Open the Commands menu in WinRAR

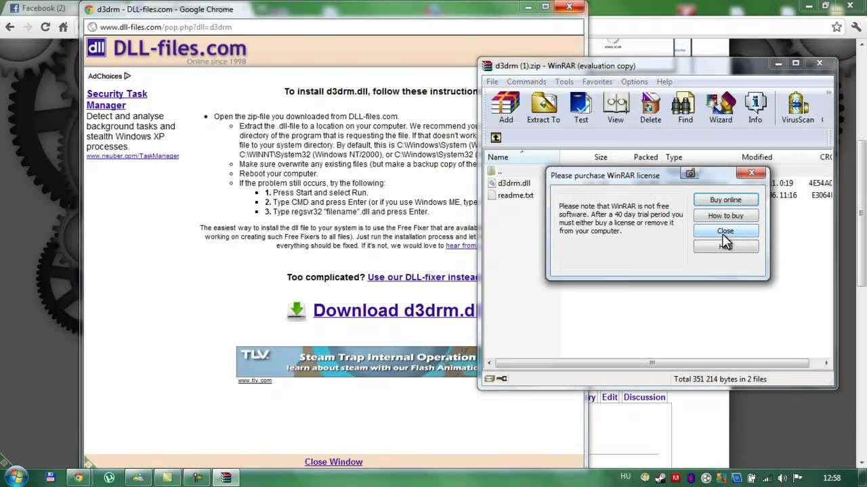tap(526, 82)
